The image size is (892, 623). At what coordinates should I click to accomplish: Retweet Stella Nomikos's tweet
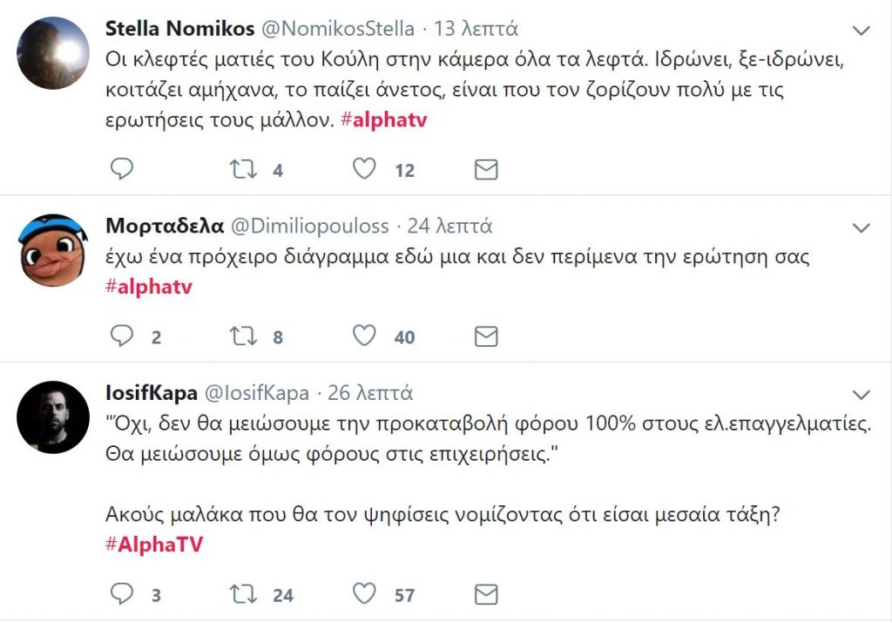(x=242, y=170)
